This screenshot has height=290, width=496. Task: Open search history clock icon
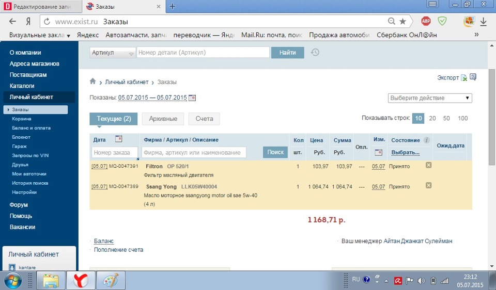tap(315, 53)
